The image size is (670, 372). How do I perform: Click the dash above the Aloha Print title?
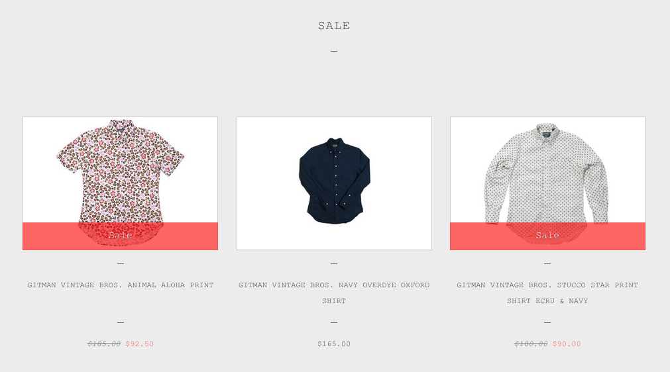[121, 264]
